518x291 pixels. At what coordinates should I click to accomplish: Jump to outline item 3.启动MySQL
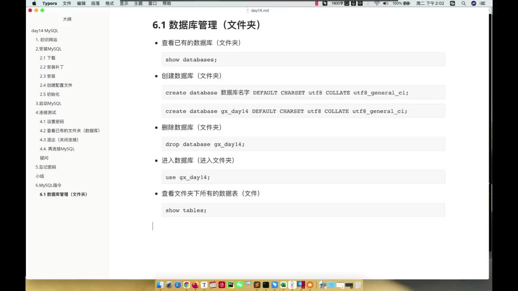49,103
